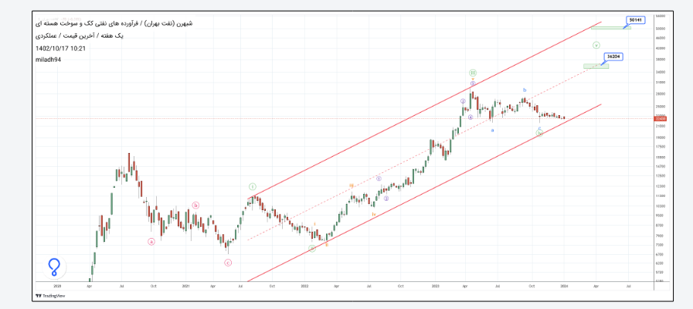The height and width of the screenshot is (309, 693).
Task: Select the blue 'b' corrective wave label
Action: click(525, 90)
